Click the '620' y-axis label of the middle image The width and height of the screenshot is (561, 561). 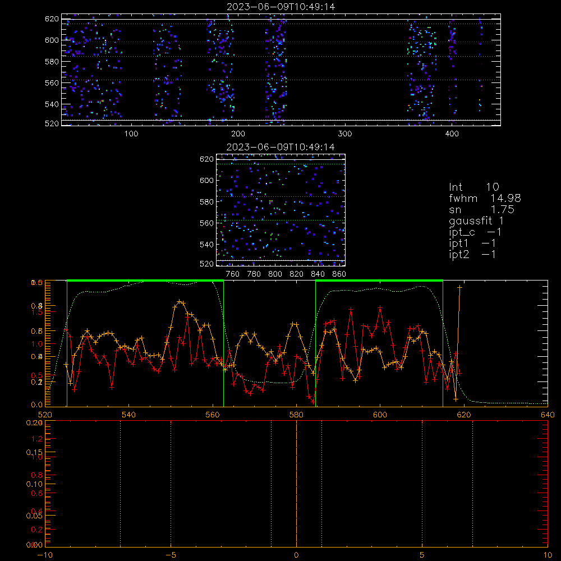[x=207, y=159]
